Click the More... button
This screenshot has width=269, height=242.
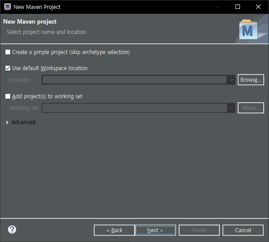(x=251, y=108)
